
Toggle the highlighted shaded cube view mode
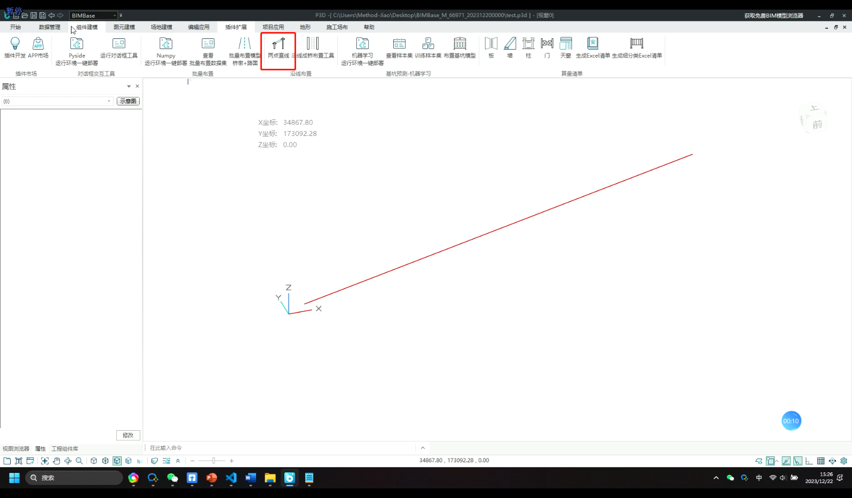[x=117, y=461]
